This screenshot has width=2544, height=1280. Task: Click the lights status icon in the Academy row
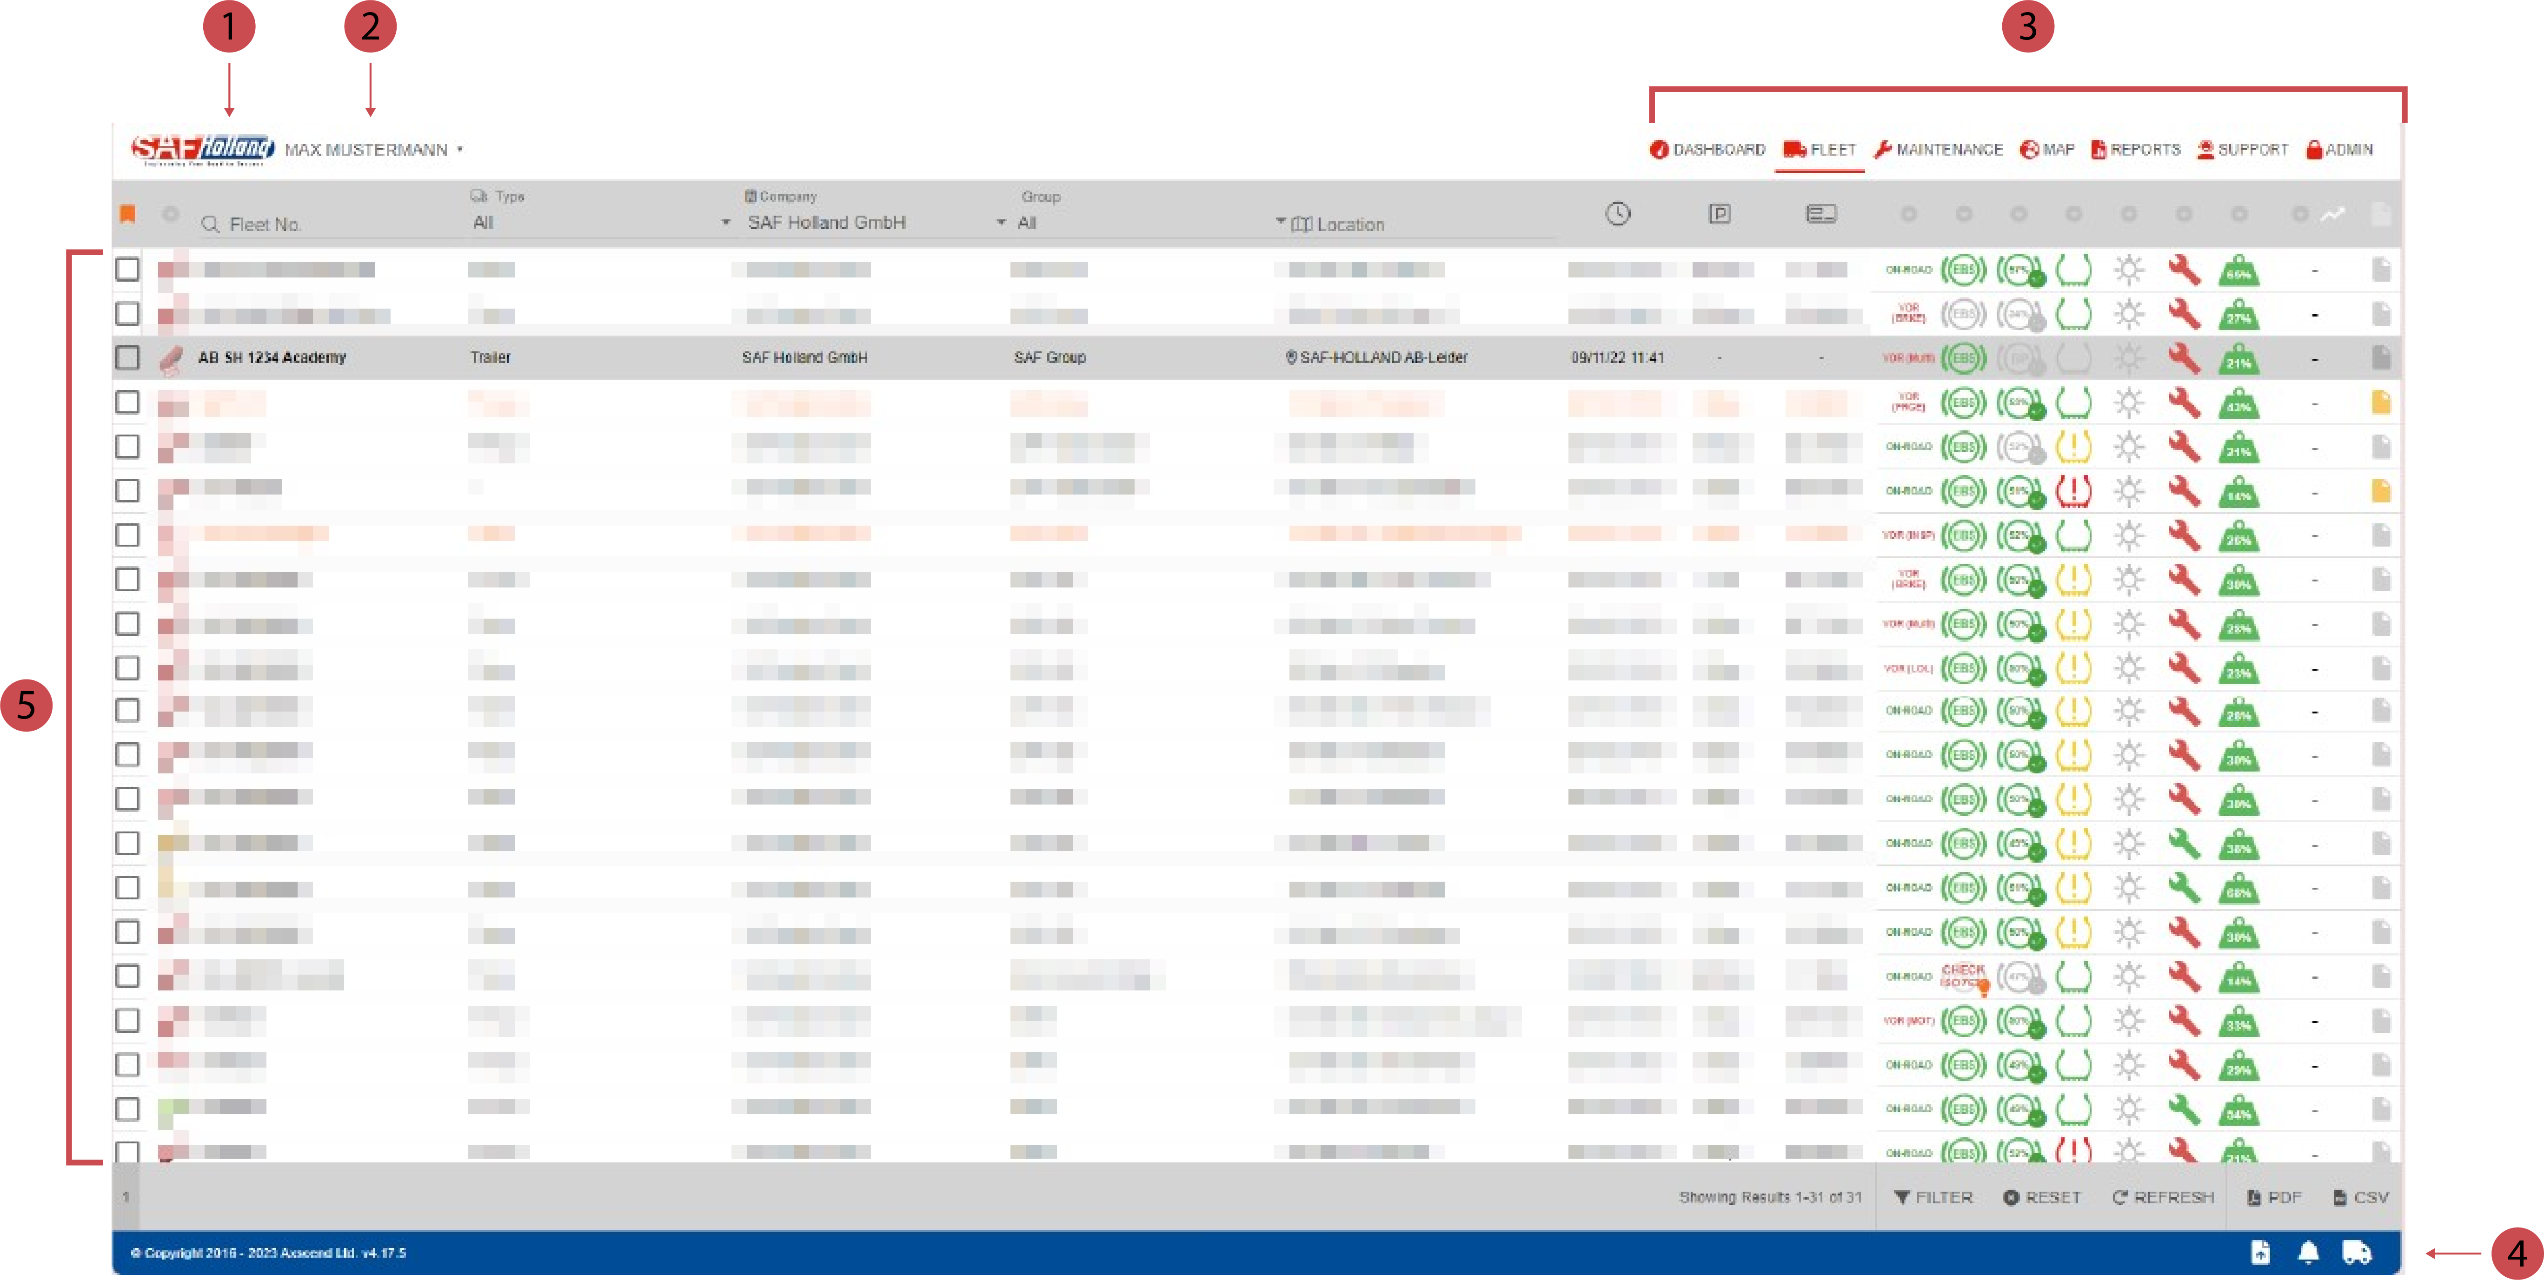coord(2130,357)
